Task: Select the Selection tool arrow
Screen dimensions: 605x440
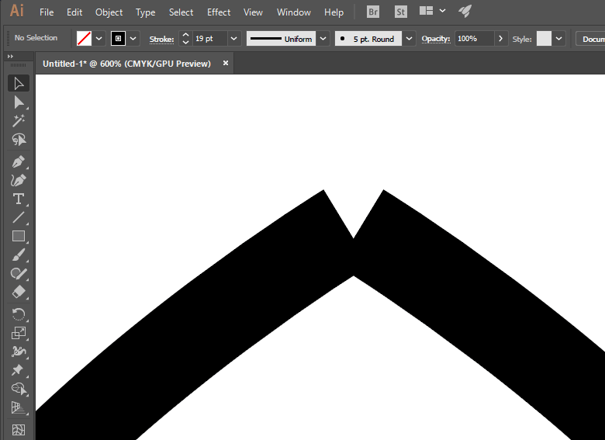Action: (x=19, y=83)
